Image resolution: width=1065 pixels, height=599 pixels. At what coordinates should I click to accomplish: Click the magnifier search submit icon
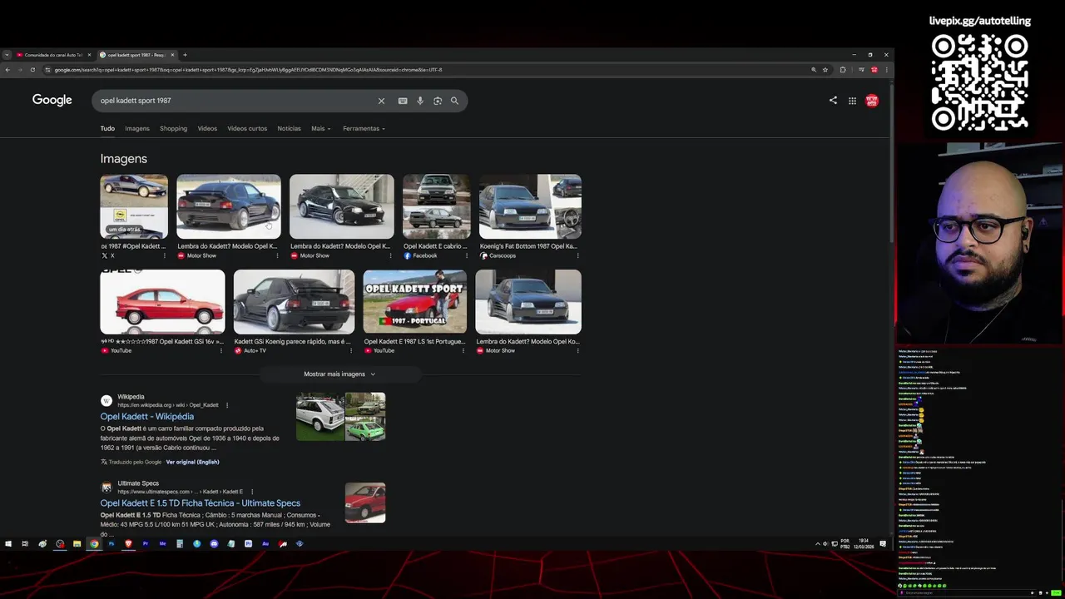tap(454, 101)
